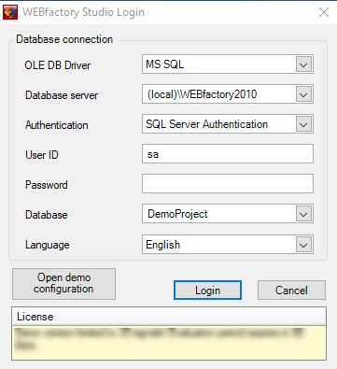Click the OLE DB Driver label
The width and height of the screenshot is (337, 369).
(x=58, y=65)
